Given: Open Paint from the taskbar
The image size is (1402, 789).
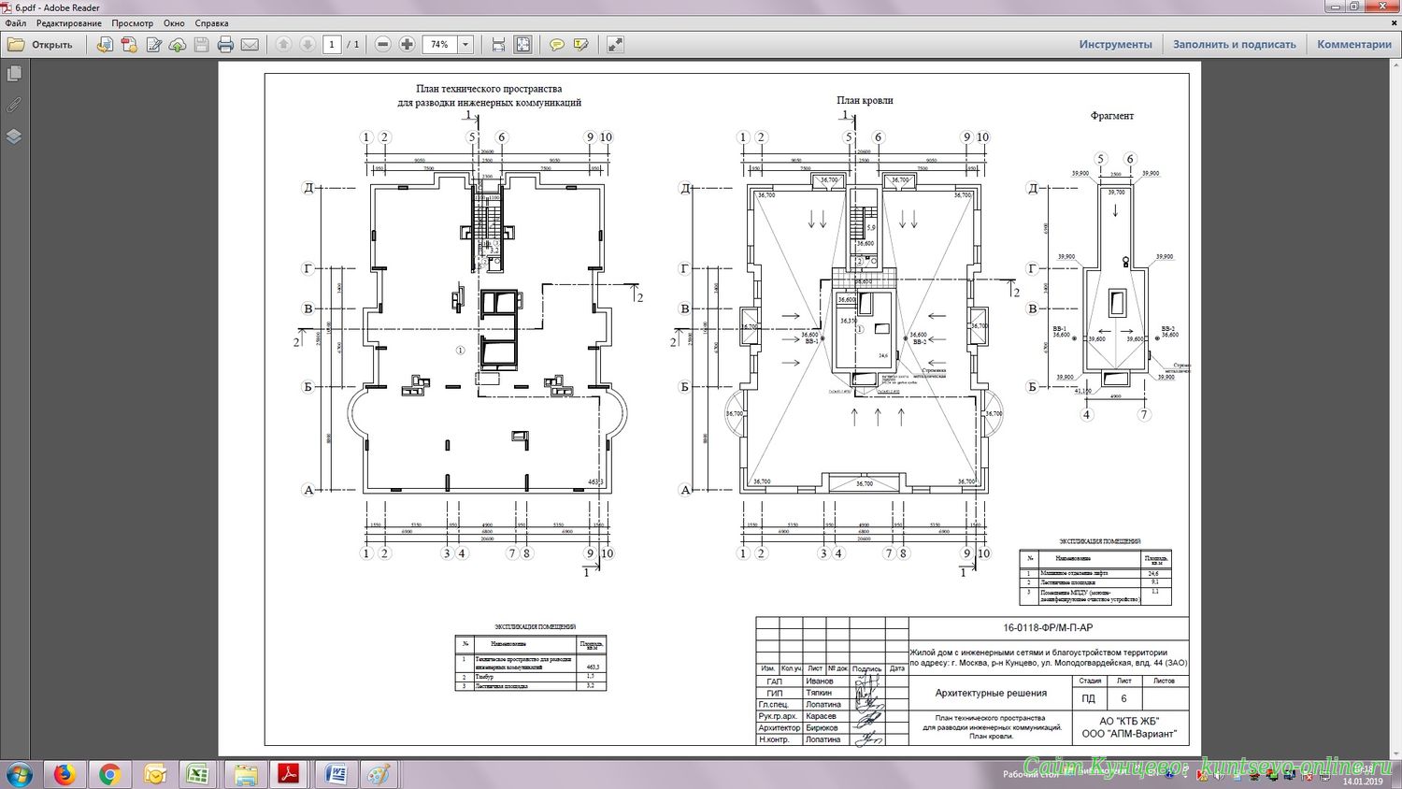Looking at the screenshot, I should 379,774.
